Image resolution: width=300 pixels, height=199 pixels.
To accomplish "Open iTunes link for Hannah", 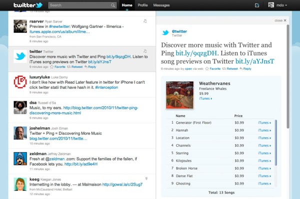I will (264, 130).
